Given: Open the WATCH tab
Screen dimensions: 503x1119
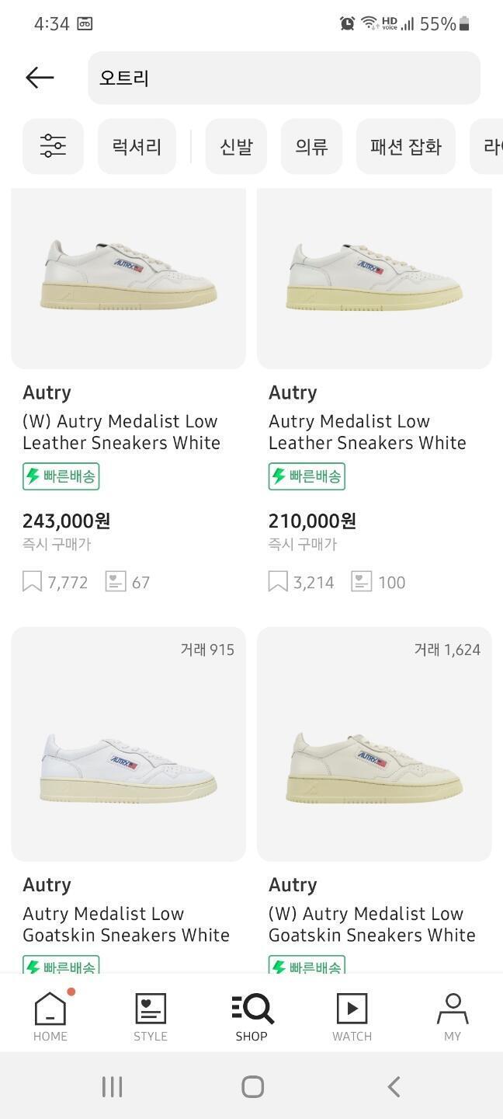Looking at the screenshot, I should [x=352, y=1016].
